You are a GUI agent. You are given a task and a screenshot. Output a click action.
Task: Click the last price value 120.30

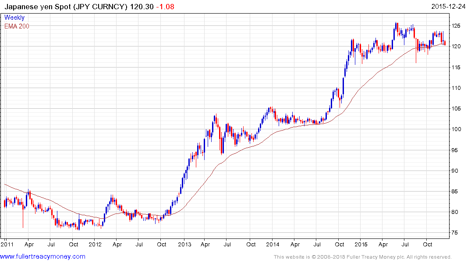[142, 7]
